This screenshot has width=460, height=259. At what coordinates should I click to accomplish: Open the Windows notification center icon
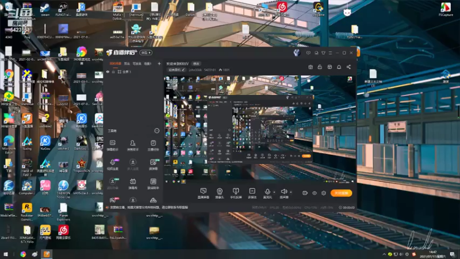[453, 254]
